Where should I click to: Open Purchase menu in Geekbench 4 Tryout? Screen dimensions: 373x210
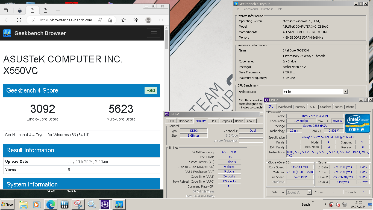tap(267, 9)
